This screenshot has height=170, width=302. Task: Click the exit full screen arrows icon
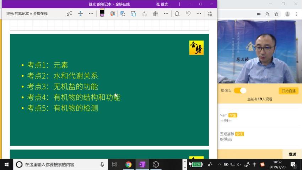210,14
